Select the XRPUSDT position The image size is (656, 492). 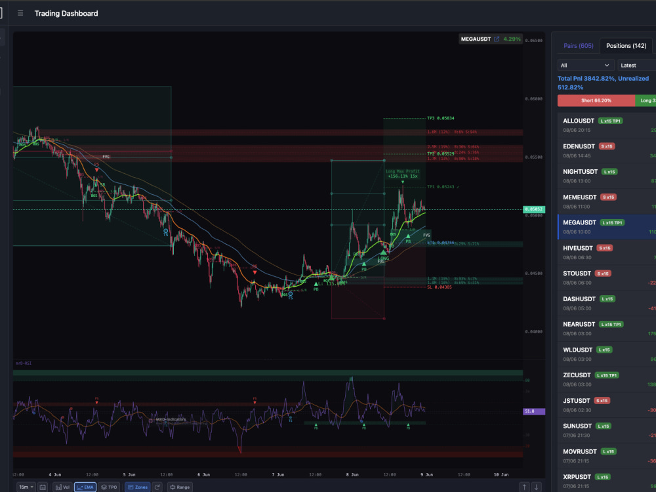pyautogui.click(x=607, y=481)
